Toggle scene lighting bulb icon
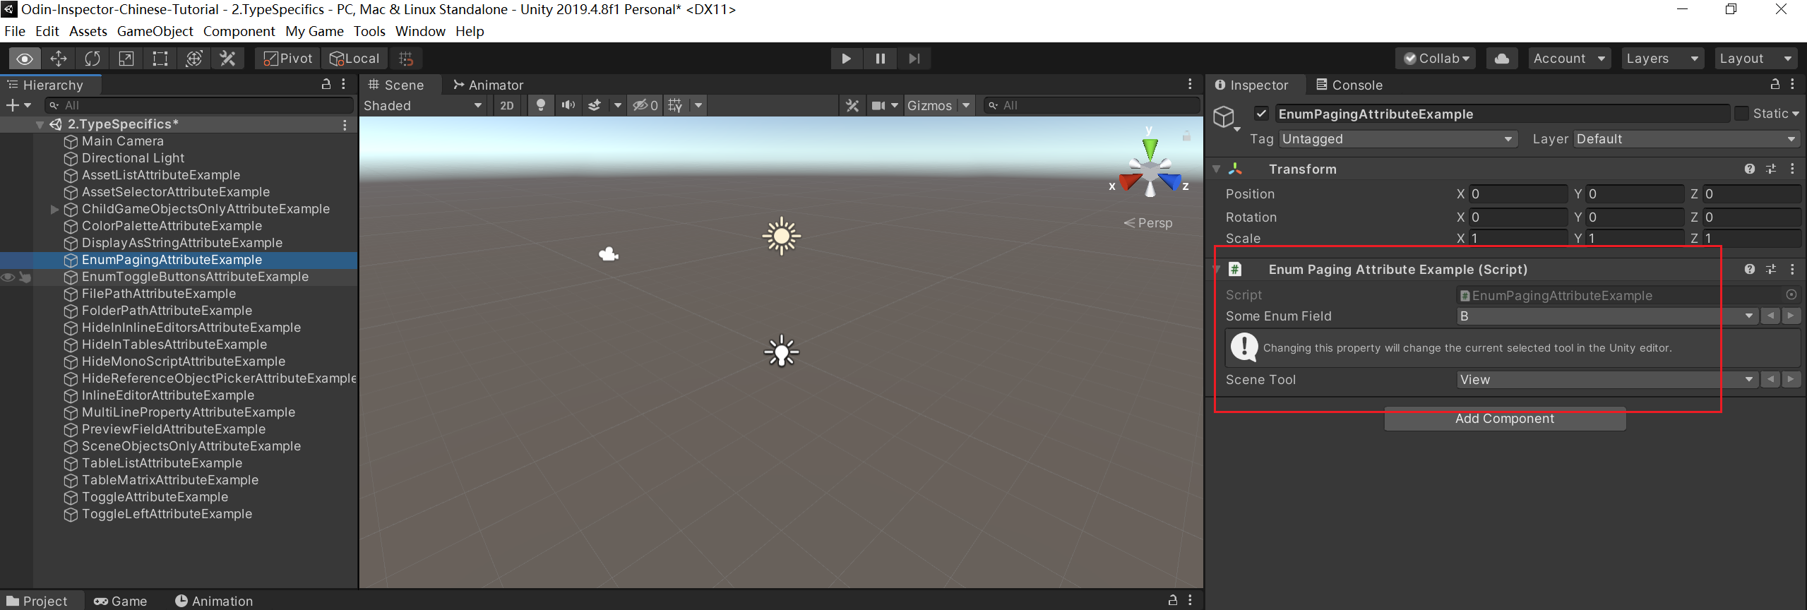Screen dimensions: 1807x610 (x=541, y=105)
